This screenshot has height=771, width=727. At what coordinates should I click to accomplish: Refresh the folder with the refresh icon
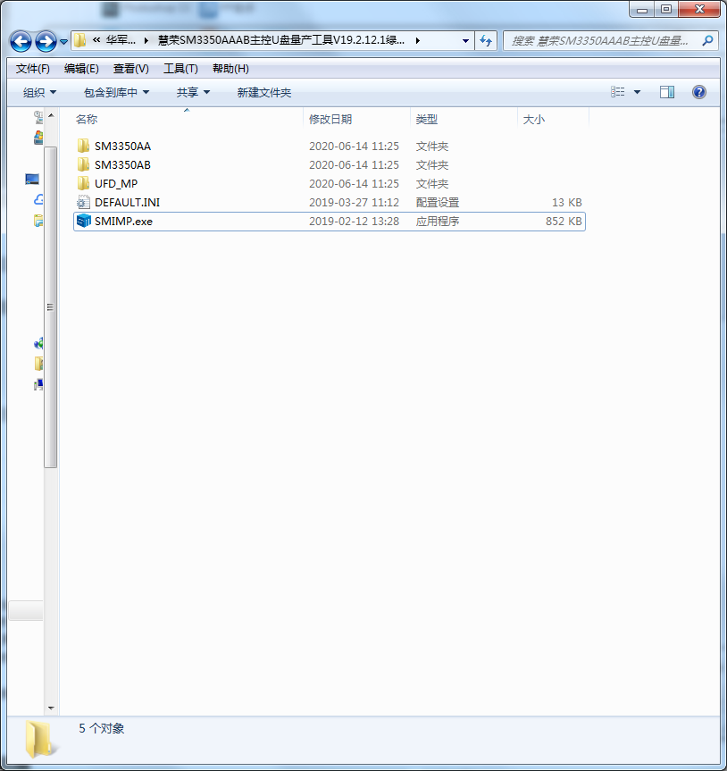tap(486, 41)
